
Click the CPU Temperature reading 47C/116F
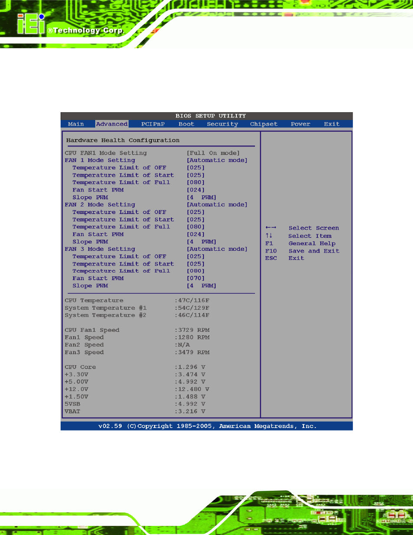(x=192, y=301)
